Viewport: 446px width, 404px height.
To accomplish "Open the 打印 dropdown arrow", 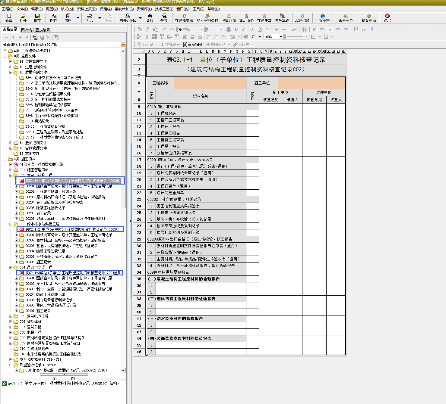I will point(100,18).
